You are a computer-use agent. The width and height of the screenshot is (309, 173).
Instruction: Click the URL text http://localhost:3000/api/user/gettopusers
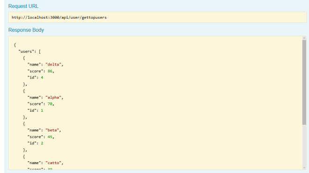click(59, 17)
